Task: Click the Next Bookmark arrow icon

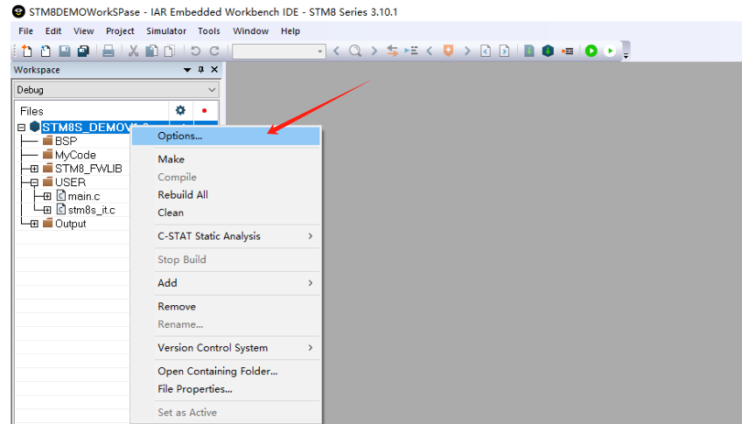Action: (x=467, y=51)
